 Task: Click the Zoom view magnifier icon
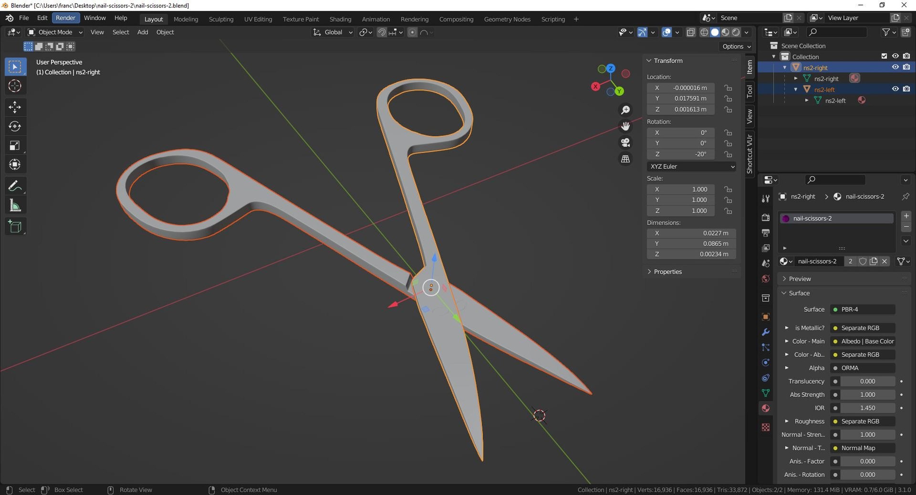pyautogui.click(x=625, y=110)
